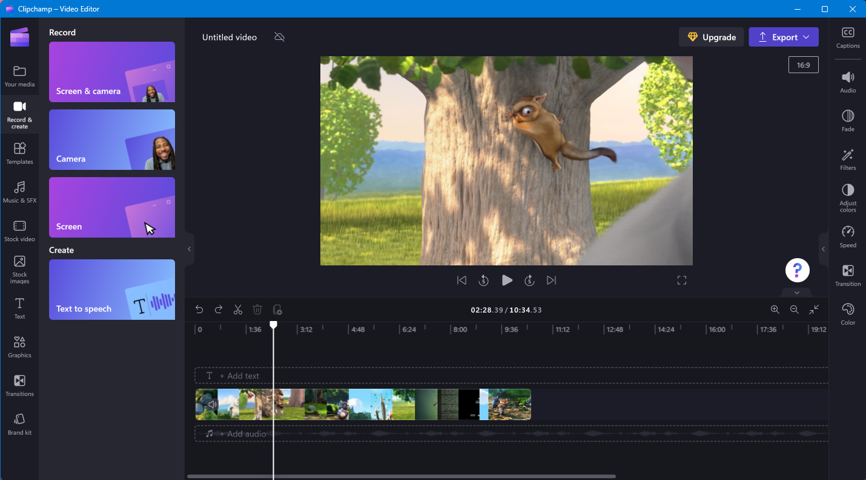Enter fullscreen preview mode
The width and height of the screenshot is (866, 480).
(x=682, y=281)
